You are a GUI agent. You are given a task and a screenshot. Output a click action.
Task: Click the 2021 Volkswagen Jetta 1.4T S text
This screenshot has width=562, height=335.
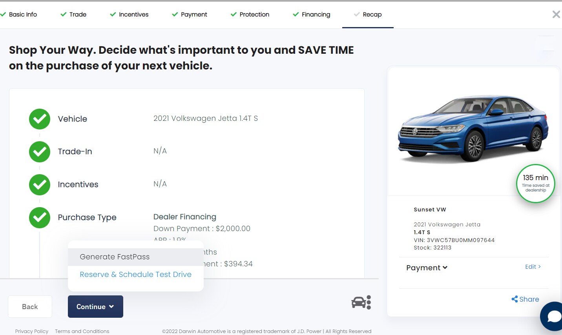coord(206,118)
